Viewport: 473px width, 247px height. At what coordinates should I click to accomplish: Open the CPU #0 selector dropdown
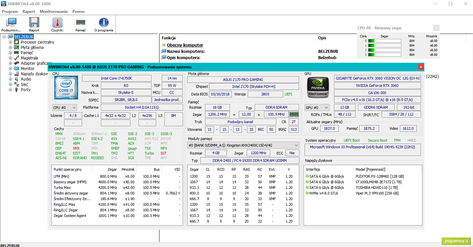point(65,107)
